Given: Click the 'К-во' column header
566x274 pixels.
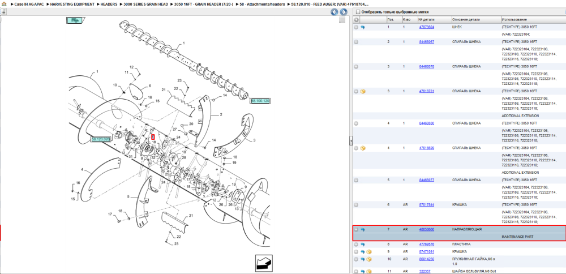Looking at the screenshot, I should coord(409,19).
